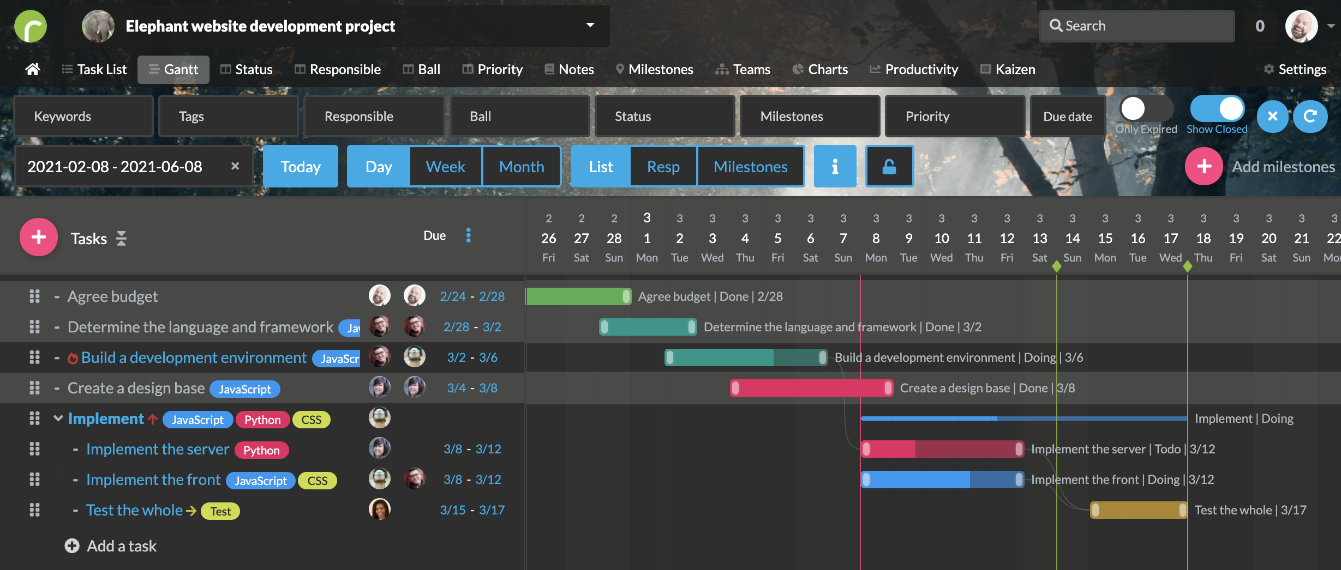Click the Implement row responsible avatar
1341x570 pixels.
pos(380,418)
